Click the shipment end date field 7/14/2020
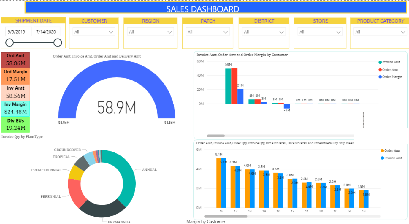This screenshot has height=224, width=409. (47, 31)
